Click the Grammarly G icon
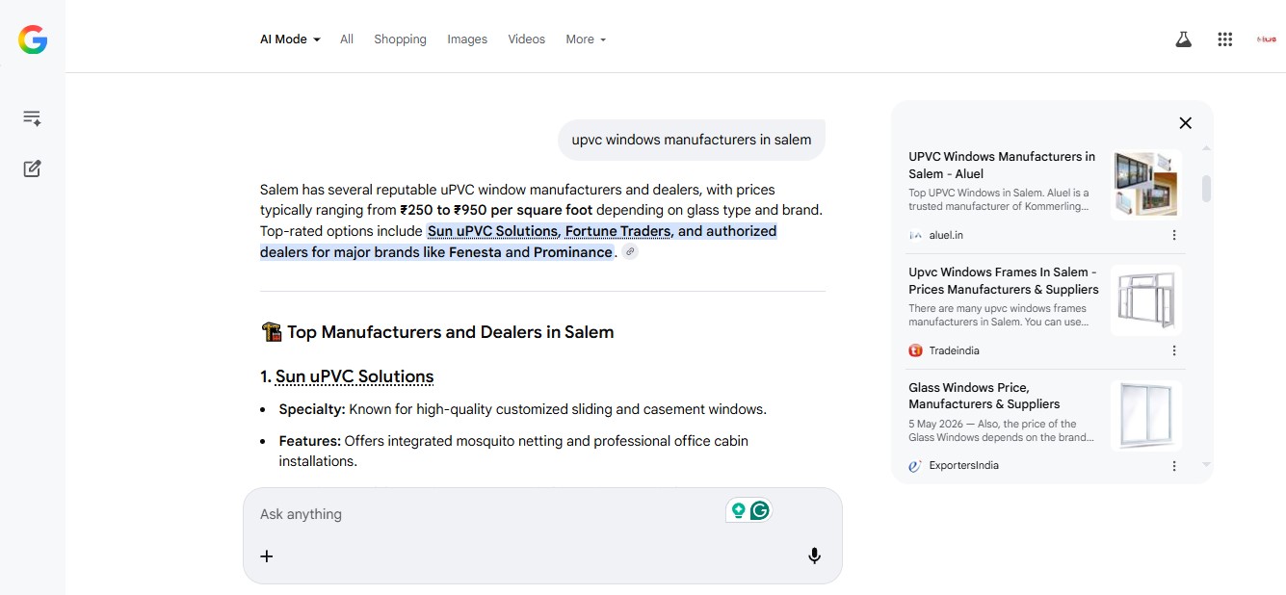1286x595 pixels. click(x=760, y=510)
